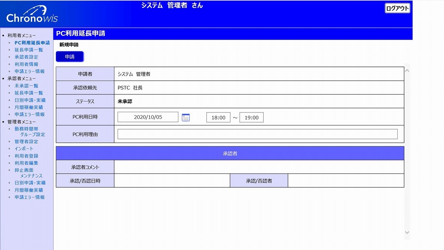Open 利用者情報 in the sidebar
The width and height of the screenshot is (444, 250).
(26, 64)
